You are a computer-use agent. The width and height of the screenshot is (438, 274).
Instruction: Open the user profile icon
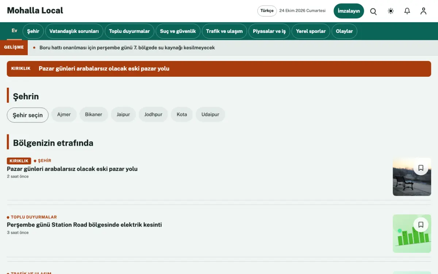423,11
